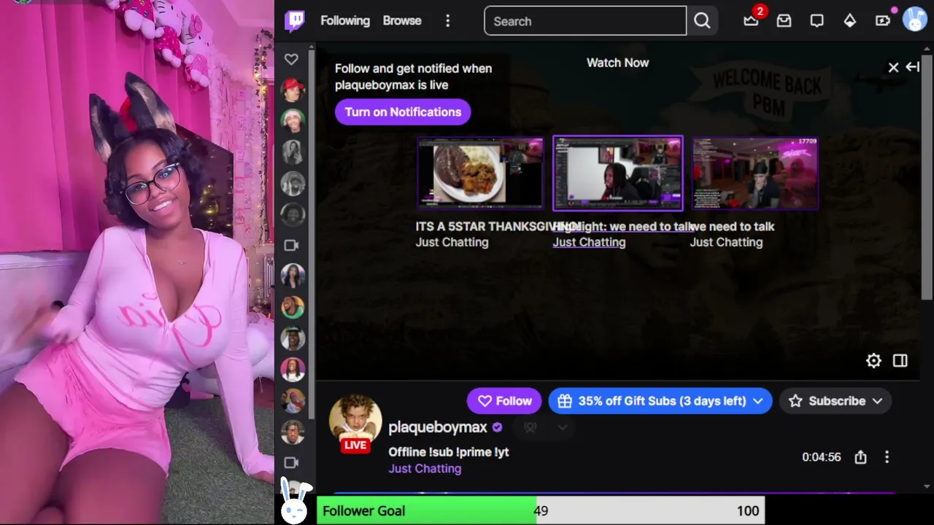Share the stream via share icon
Viewport: 934px width, 525px height.
point(861,457)
